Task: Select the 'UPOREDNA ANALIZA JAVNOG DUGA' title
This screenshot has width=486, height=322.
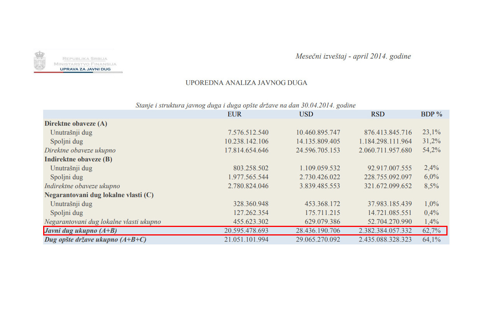Action: (x=246, y=83)
